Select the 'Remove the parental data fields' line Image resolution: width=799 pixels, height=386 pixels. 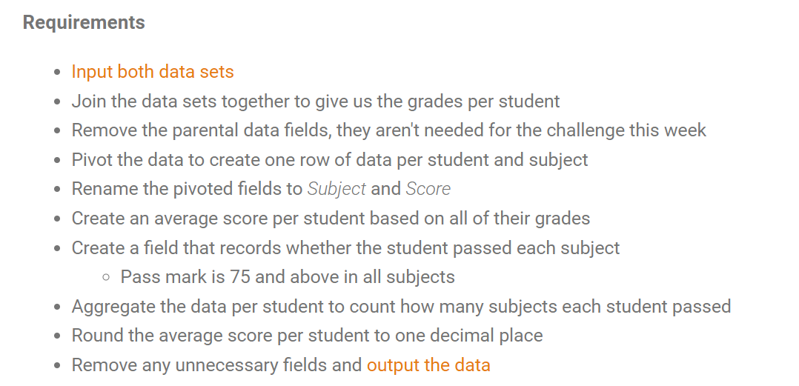[x=388, y=130]
